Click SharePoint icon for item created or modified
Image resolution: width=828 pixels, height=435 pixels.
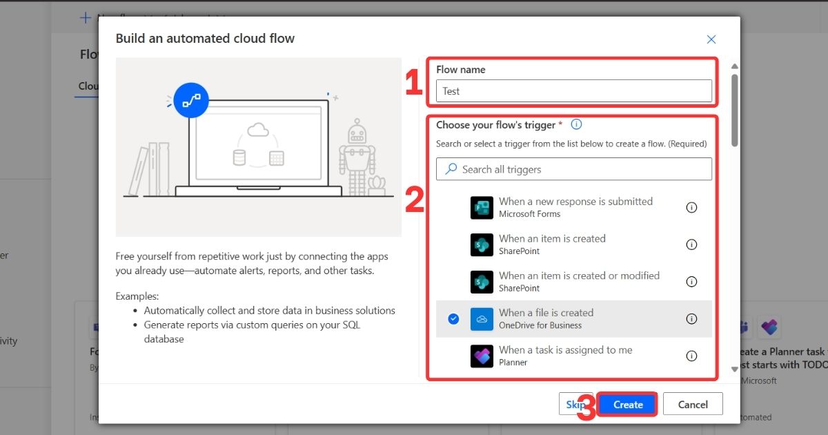tap(482, 282)
